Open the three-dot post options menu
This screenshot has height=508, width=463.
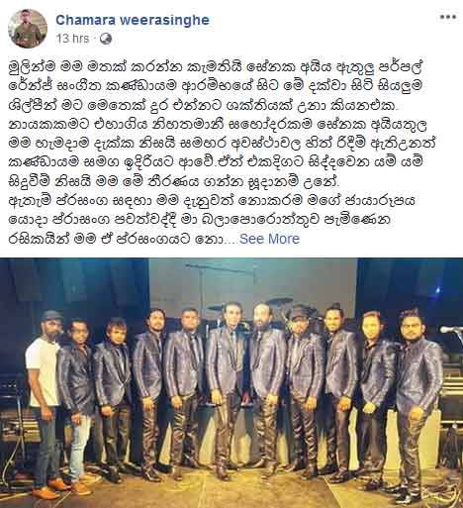click(x=449, y=17)
